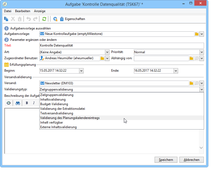Click the cut scissors icon
The width and height of the screenshot is (217, 176).
point(13,19)
